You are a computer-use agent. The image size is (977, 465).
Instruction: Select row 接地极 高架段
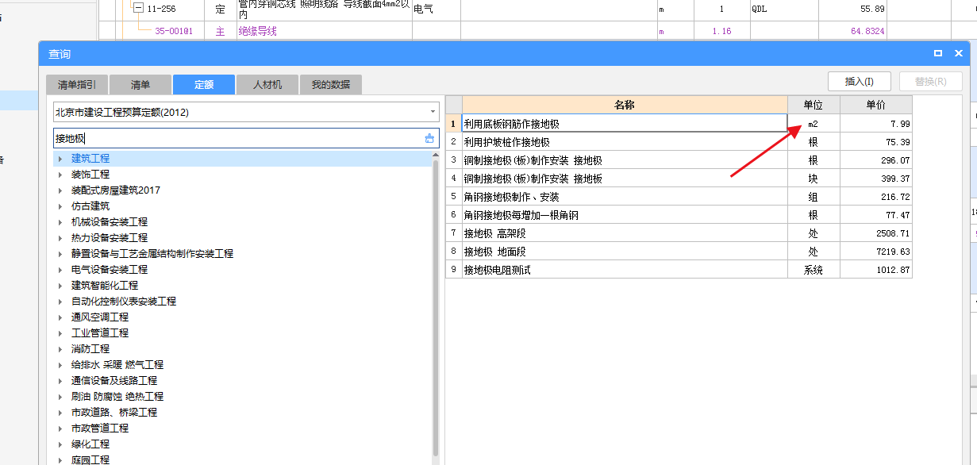[x=625, y=233]
